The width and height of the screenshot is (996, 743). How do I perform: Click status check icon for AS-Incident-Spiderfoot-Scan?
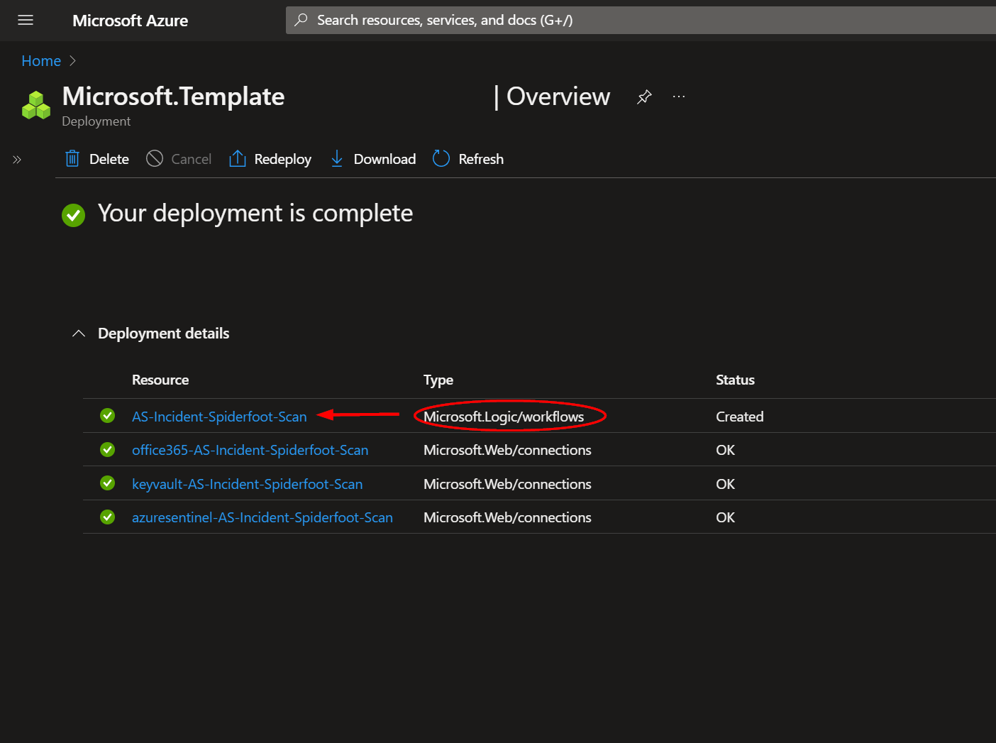108,415
